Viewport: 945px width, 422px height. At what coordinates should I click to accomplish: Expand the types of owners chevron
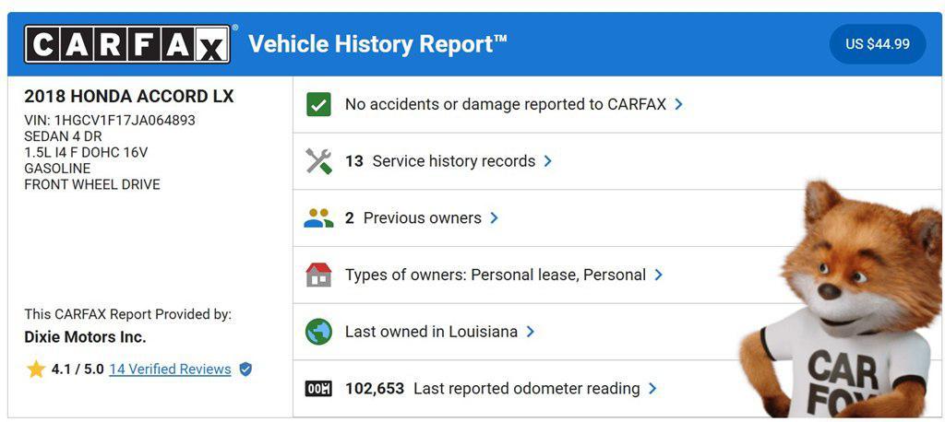(x=658, y=275)
